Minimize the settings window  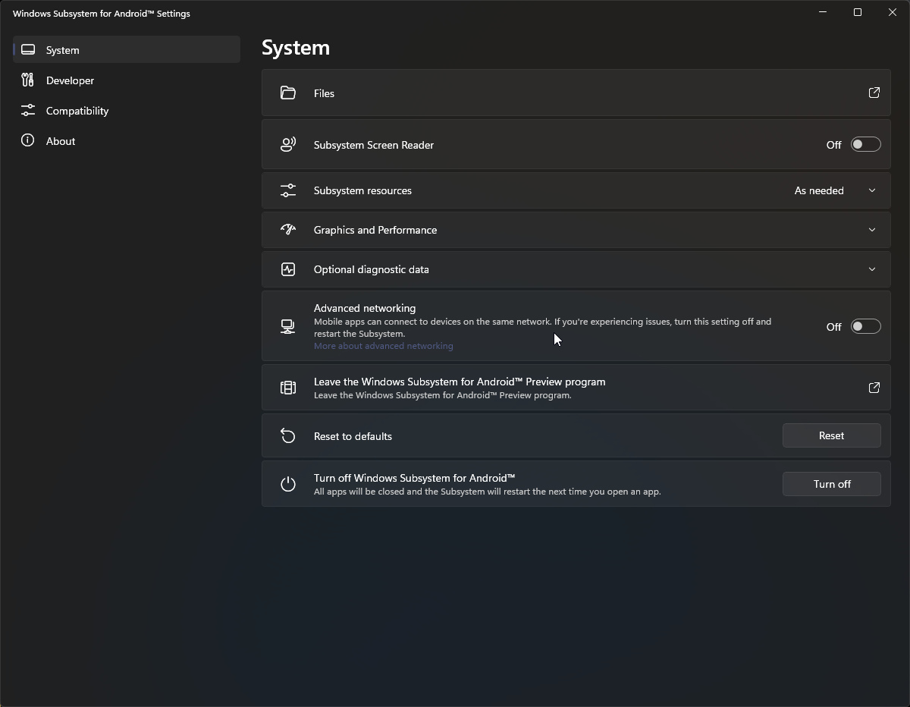[824, 12]
